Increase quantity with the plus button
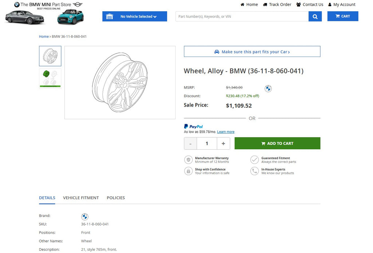 pos(223,143)
